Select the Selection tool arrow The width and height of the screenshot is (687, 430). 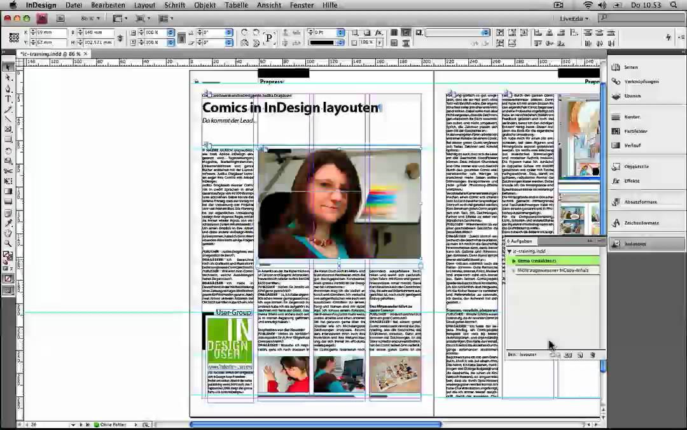[8, 67]
